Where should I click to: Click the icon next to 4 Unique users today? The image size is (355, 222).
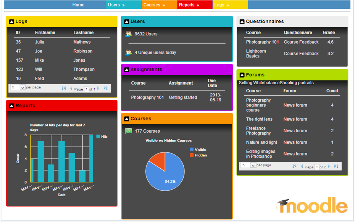pyautogui.click(x=128, y=52)
